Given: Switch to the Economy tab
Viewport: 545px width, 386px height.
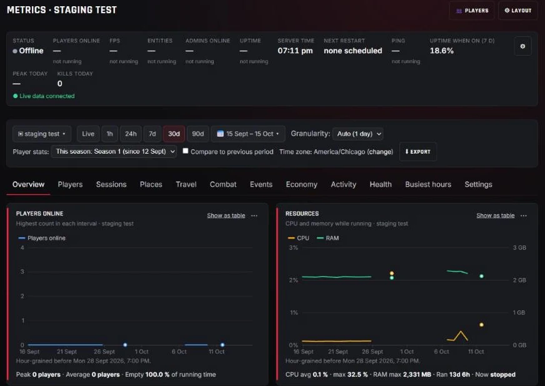Looking at the screenshot, I should pyautogui.click(x=301, y=184).
